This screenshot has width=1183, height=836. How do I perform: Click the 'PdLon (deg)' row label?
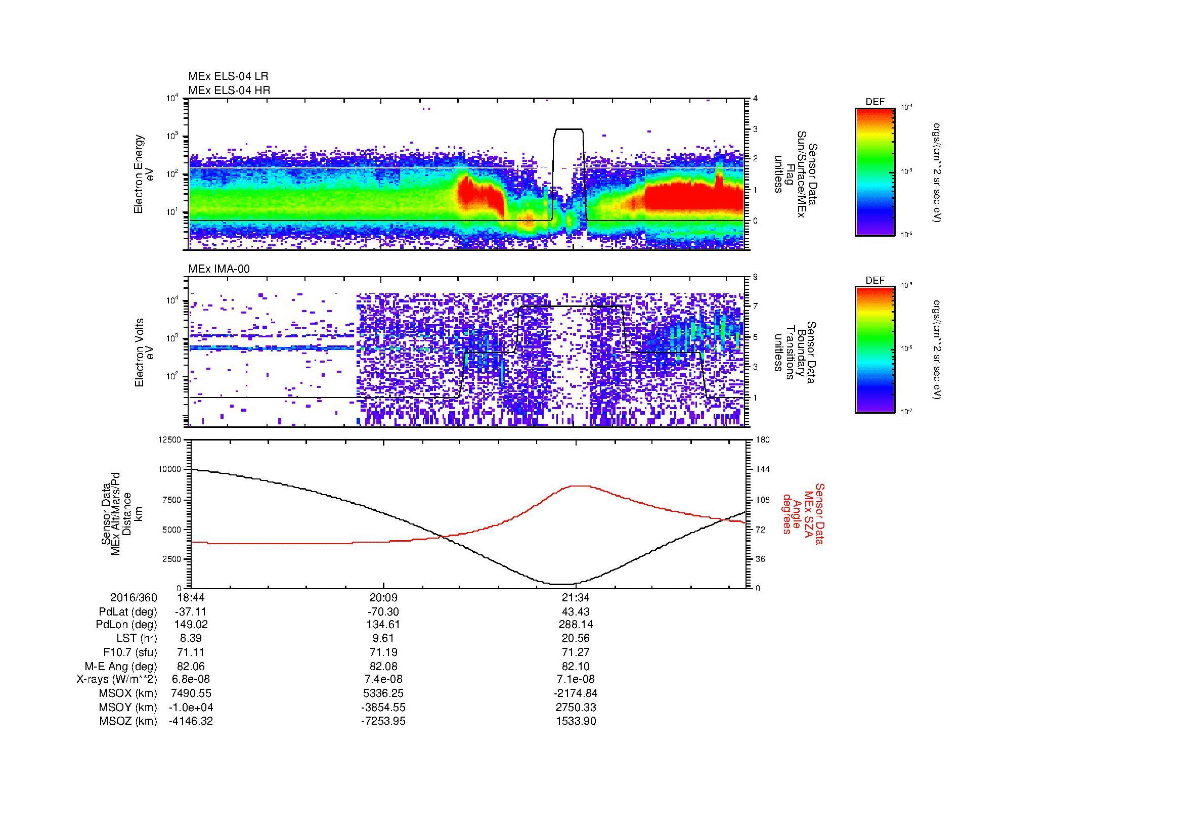[127, 624]
